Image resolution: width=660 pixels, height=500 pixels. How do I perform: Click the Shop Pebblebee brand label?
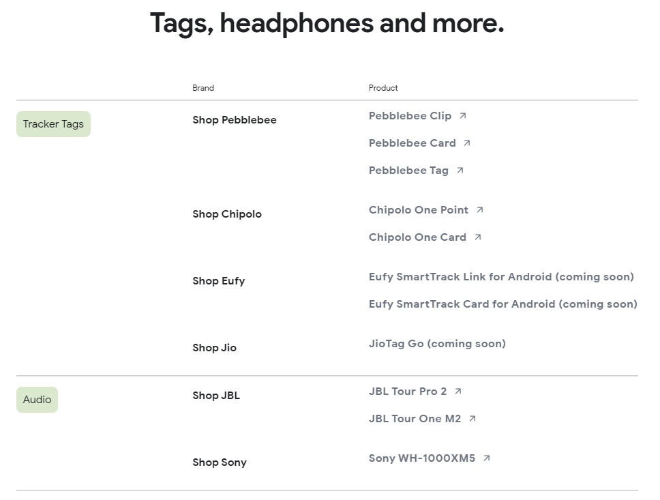click(234, 120)
